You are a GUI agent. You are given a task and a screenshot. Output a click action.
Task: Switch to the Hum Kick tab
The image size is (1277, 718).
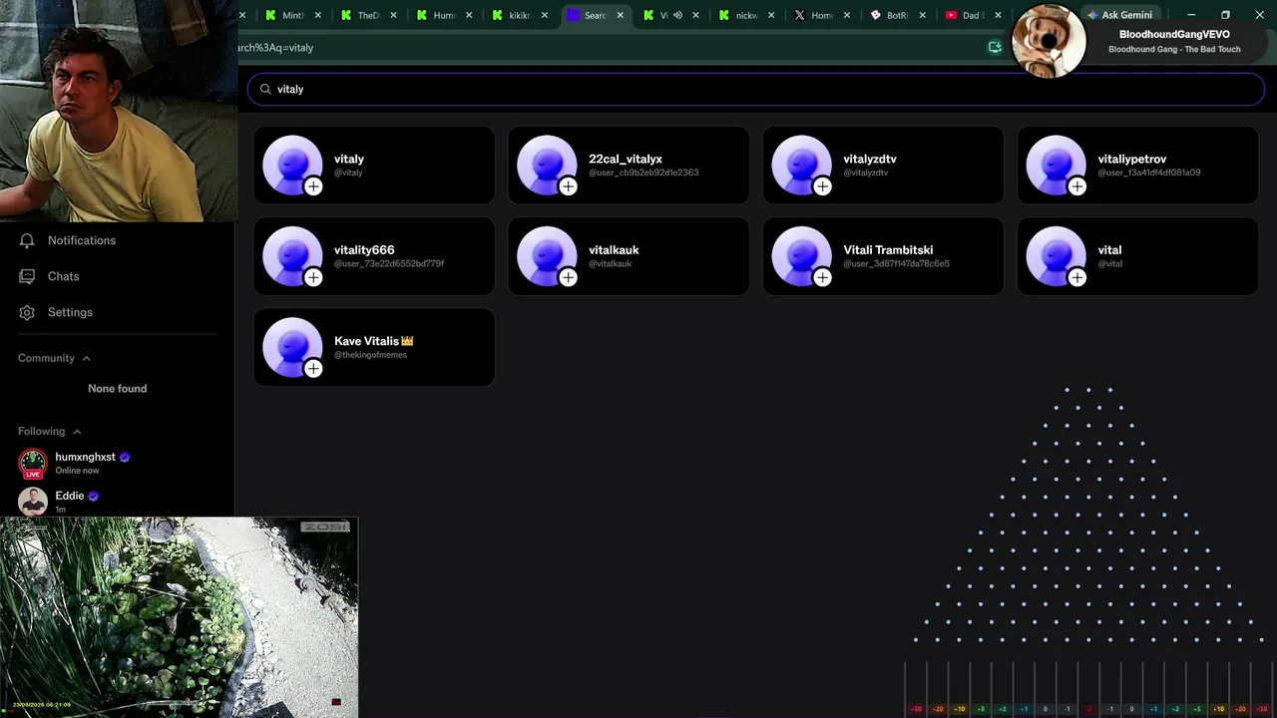[441, 15]
